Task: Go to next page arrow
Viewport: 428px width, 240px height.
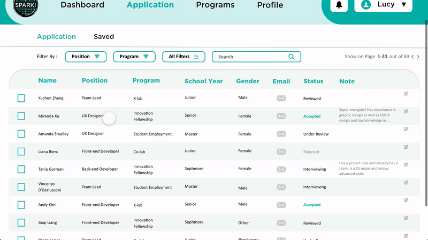Action: coord(418,57)
